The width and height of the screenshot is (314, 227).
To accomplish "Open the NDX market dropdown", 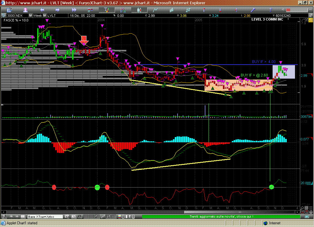I will (x=30, y=15).
